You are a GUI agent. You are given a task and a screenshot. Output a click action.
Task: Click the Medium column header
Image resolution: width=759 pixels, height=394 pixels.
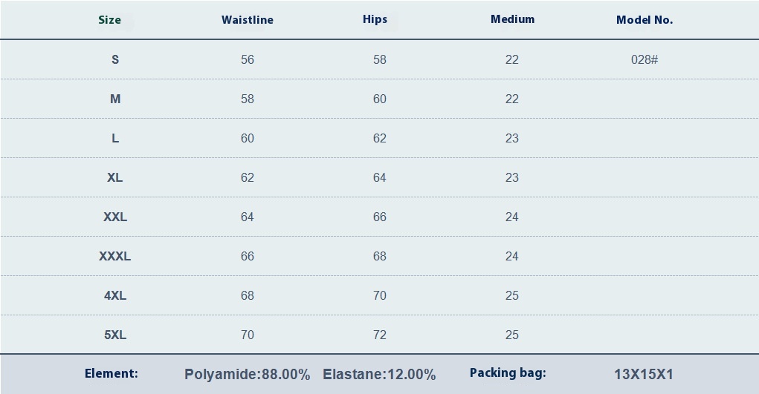513,19
